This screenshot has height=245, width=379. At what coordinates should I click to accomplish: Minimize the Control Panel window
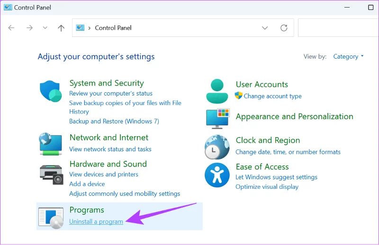(x=347, y=8)
